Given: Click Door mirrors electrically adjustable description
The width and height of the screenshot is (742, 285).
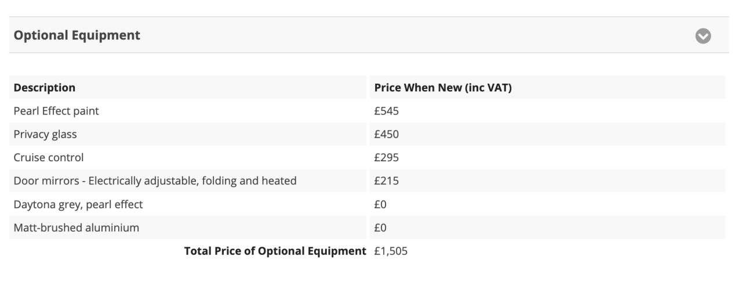Looking at the screenshot, I should 155,181.
